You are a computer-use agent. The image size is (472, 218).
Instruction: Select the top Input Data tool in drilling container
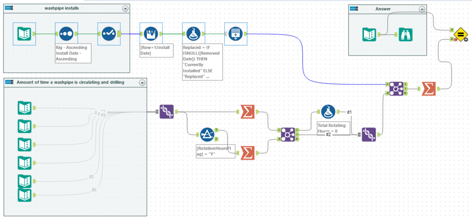(x=25, y=108)
